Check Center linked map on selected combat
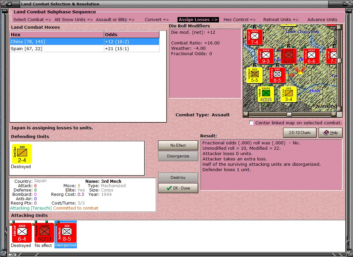Screen dimensions: 353x257 [x=251, y=123]
